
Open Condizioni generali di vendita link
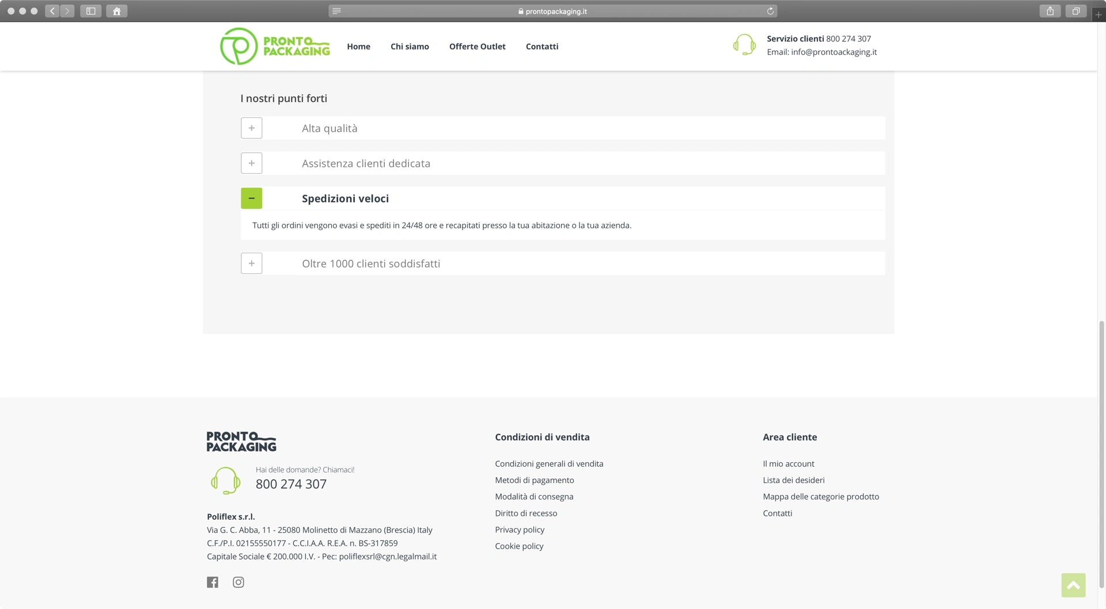click(x=549, y=463)
